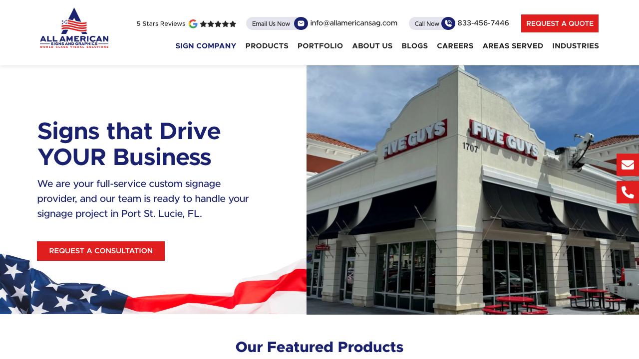Open the Careers page
Viewport: 639px width, 359px height.
[x=455, y=46]
